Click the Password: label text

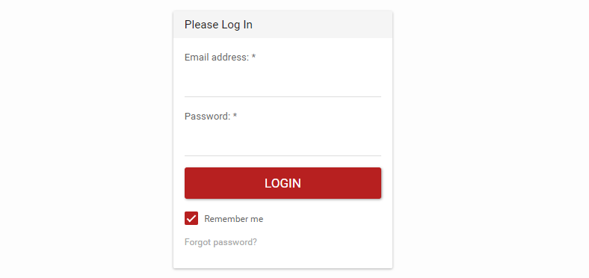click(x=207, y=117)
